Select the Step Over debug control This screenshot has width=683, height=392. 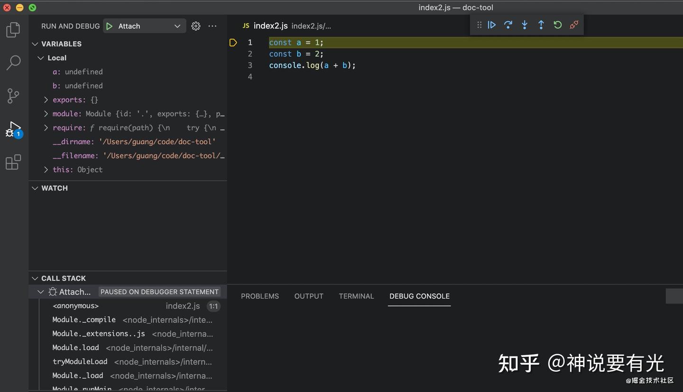508,25
